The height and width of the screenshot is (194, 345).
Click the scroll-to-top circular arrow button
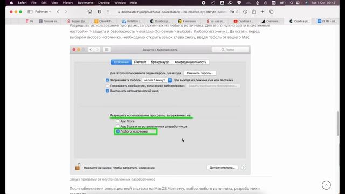326,185
